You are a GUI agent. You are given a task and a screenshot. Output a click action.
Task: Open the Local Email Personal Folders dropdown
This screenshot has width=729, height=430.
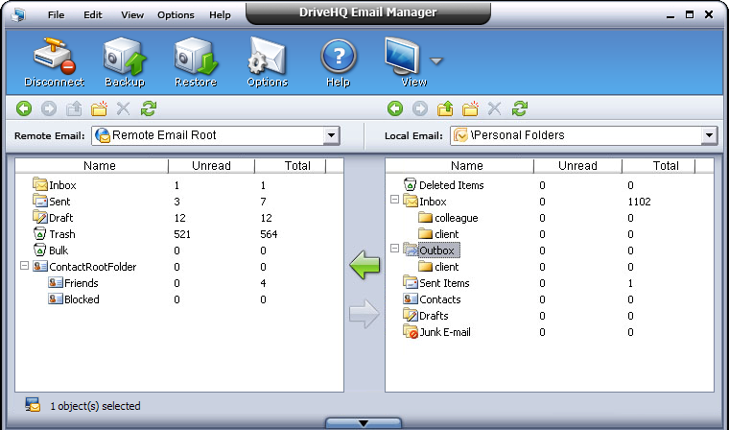pos(709,135)
